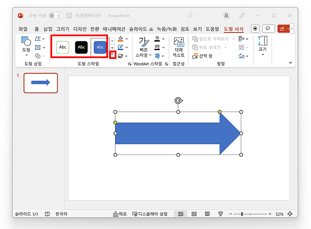Click the red share button

(x=284, y=29)
